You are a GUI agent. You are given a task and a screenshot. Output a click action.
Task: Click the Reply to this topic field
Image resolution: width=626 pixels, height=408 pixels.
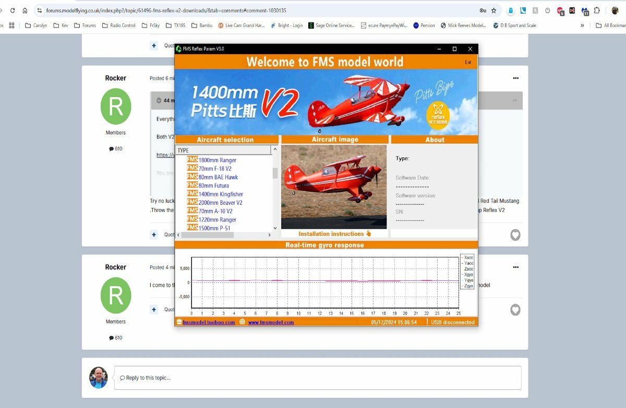(317, 378)
